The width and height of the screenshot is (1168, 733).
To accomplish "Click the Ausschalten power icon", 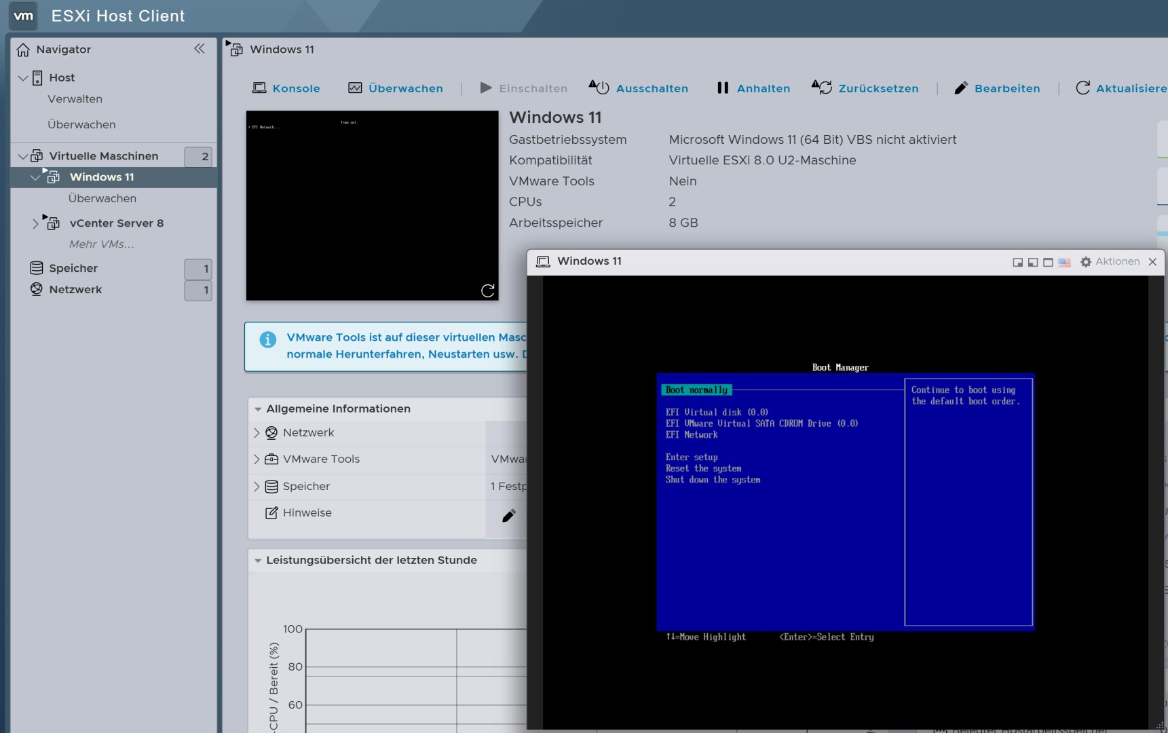I will coord(599,87).
